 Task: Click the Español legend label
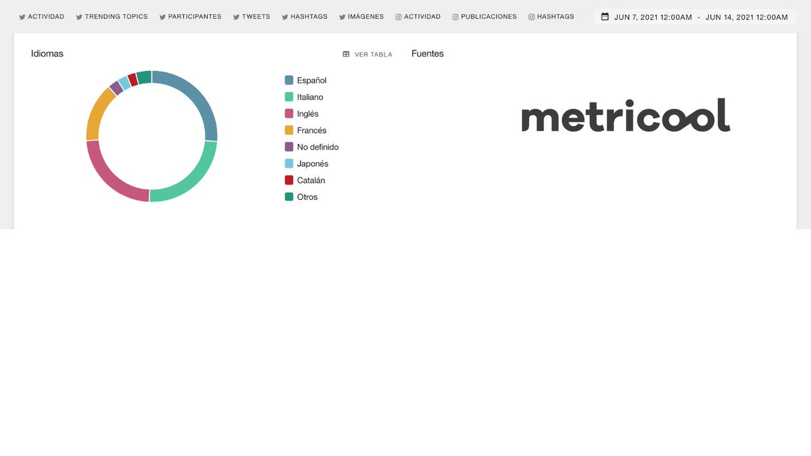tap(312, 80)
